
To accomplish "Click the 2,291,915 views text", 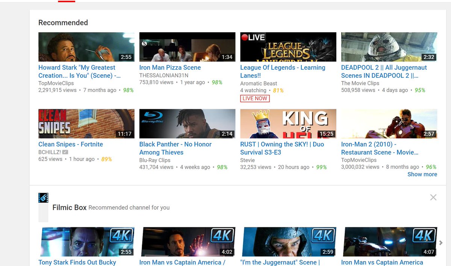I will click(57, 90).
